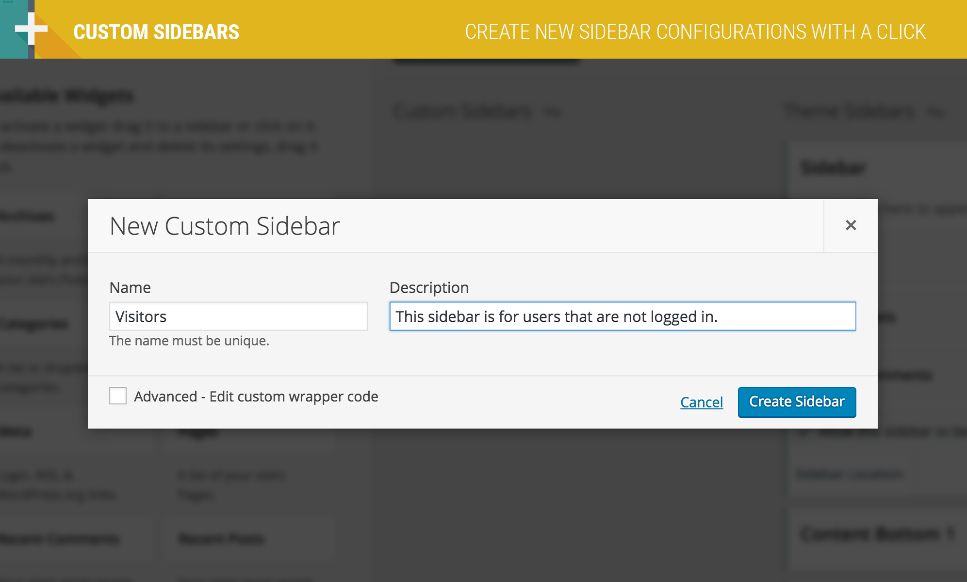
Task: Click the Name field label
Action: tap(130, 287)
